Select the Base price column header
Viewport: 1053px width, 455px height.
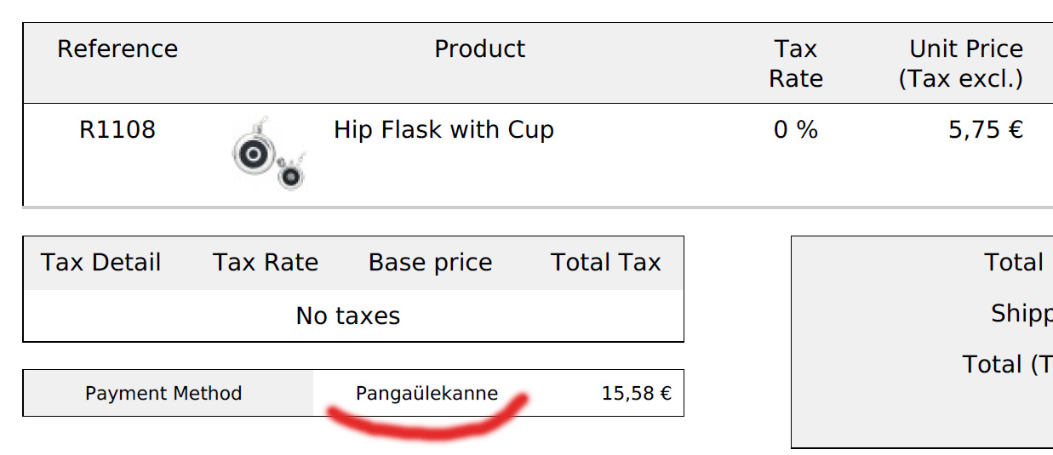[x=430, y=263]
